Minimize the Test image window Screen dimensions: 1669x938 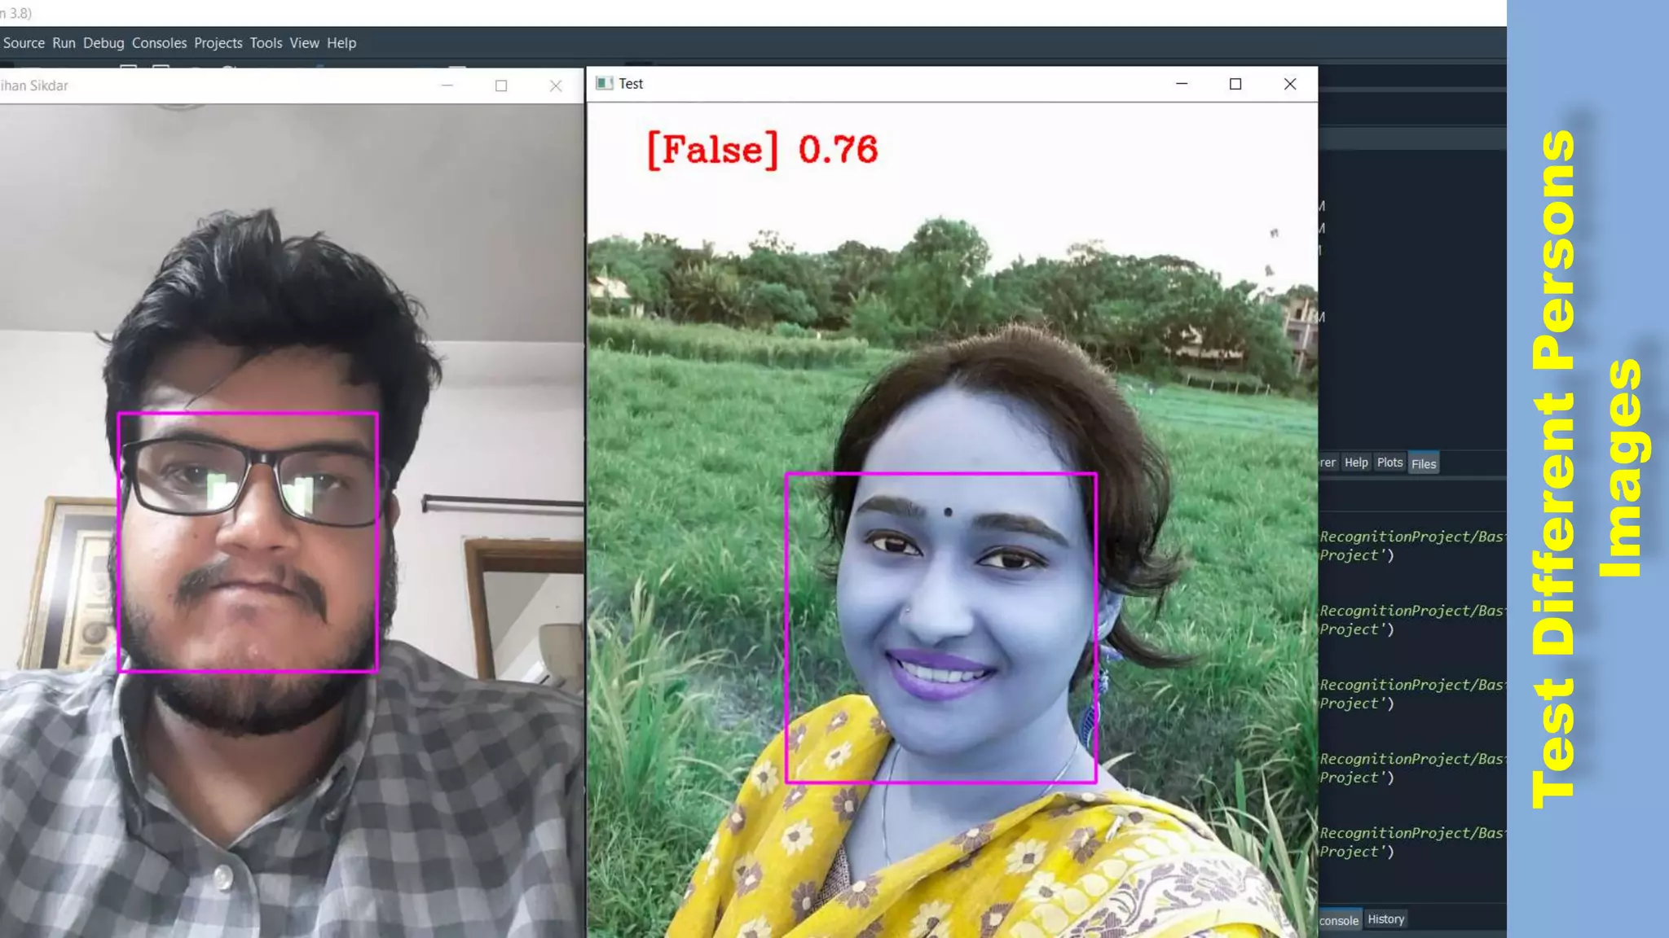tap(1182, 84)
